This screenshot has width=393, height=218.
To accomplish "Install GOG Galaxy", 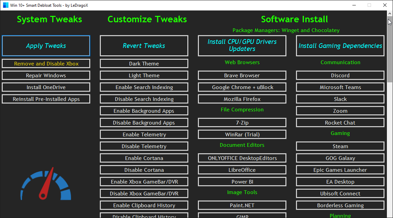I will pos(340,158).
